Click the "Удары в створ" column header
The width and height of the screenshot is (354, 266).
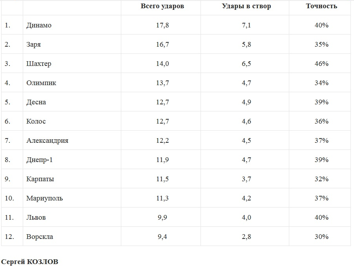246,6
